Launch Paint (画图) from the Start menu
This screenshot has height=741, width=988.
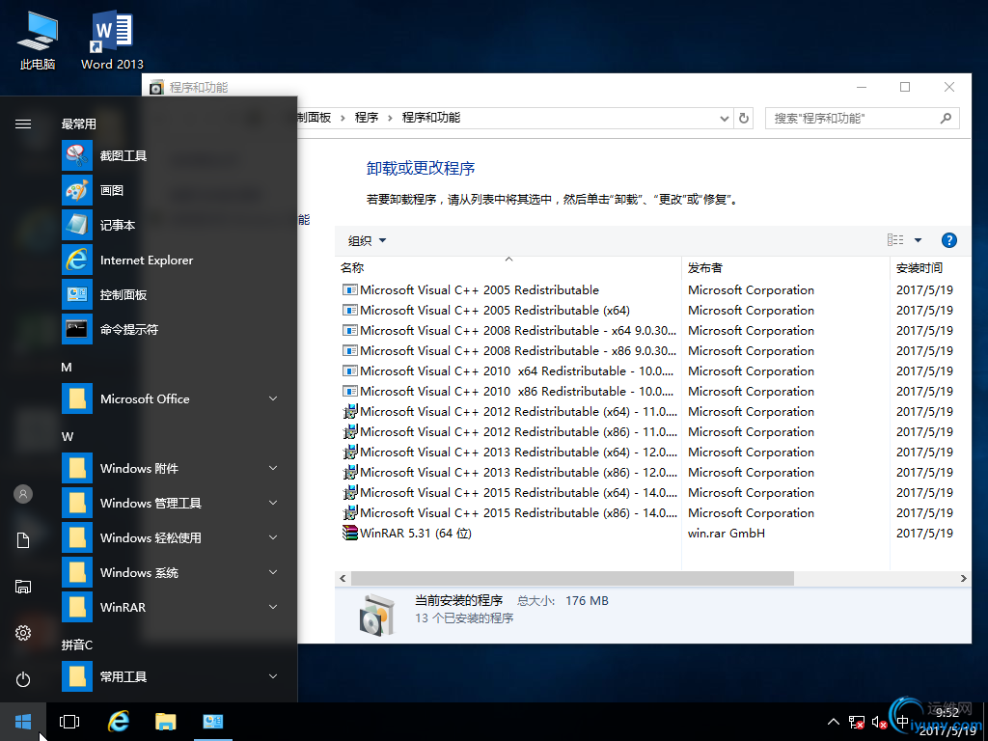click(172, 190)
